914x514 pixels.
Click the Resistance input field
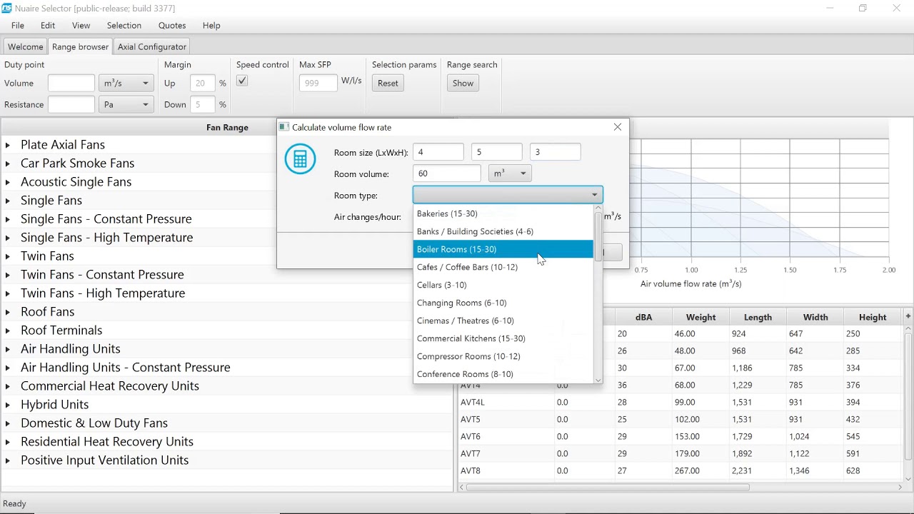click(x=71, y=104)
